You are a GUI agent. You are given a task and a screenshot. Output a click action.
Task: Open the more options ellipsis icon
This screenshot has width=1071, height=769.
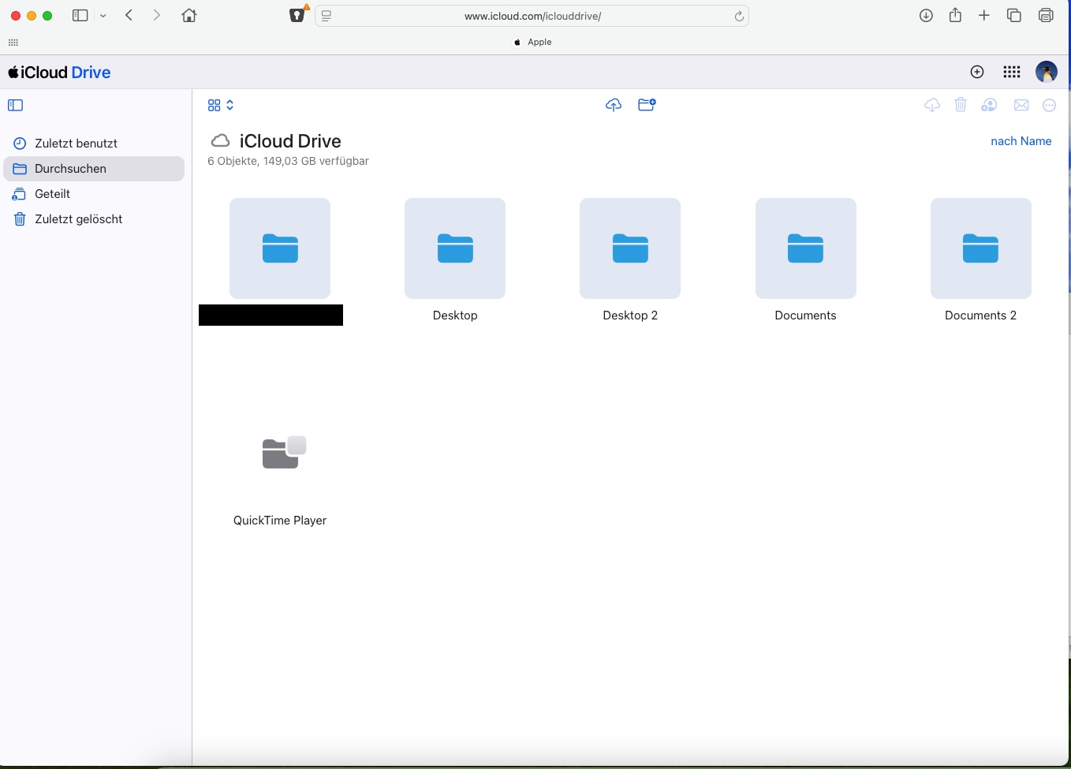tap(1049, 105)
